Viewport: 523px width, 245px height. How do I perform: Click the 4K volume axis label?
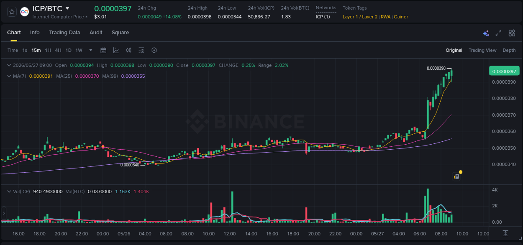495,190
